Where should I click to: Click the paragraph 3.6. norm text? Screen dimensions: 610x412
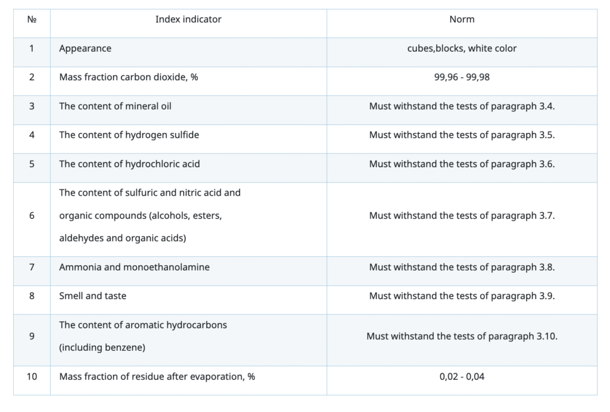462,164
